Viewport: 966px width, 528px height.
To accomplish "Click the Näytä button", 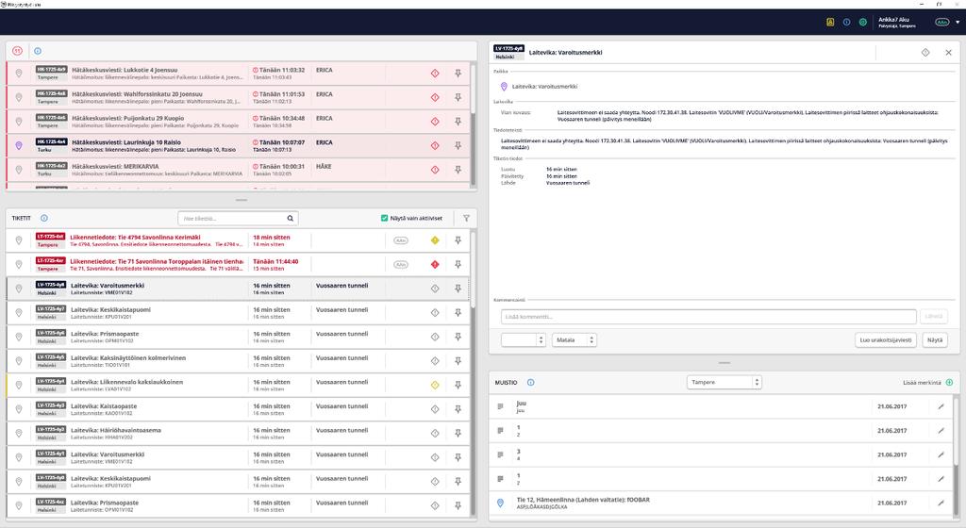I will 935,339.
